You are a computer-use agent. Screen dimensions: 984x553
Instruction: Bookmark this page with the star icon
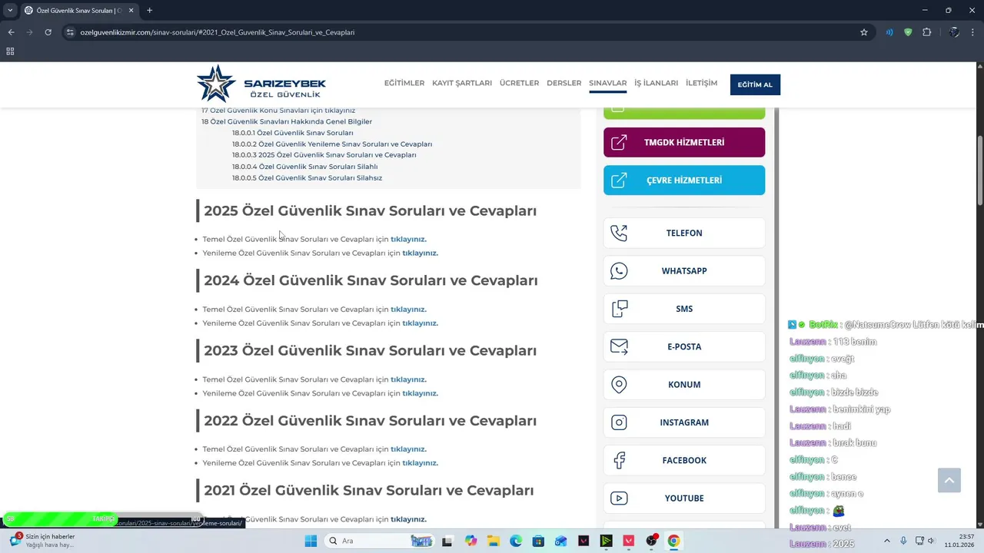(x=864, y=32)
